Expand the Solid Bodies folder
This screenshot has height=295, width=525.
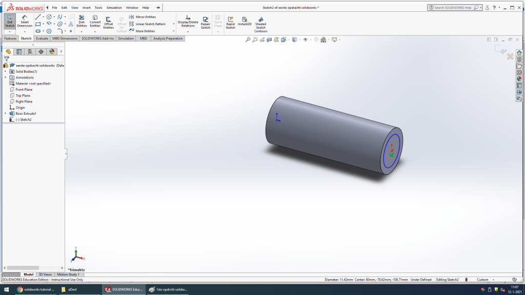coord(6,71)
